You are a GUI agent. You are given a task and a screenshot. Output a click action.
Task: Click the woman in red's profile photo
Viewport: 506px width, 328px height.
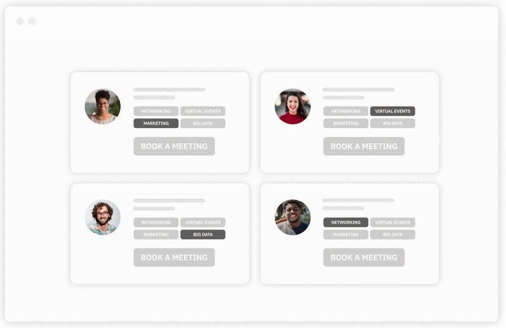[x=292, y=106]
